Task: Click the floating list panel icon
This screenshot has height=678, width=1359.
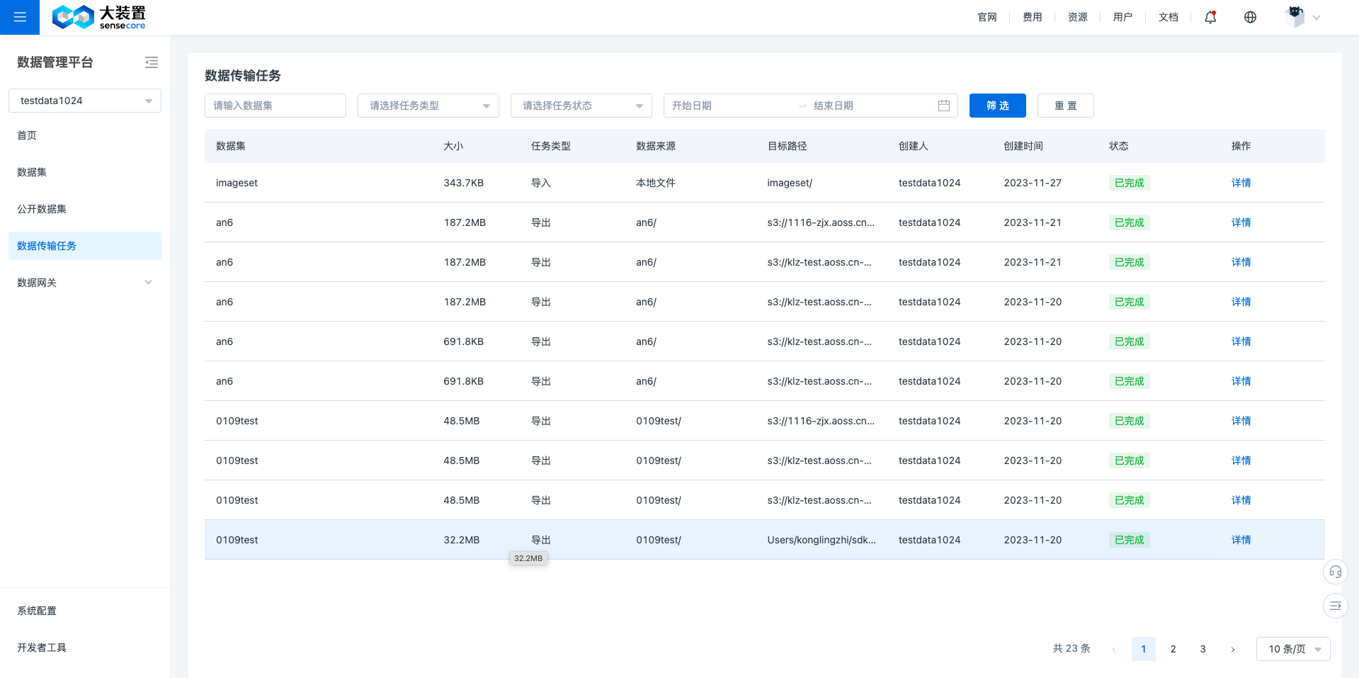Action: pyautogui.click(x=1335, y=606)
